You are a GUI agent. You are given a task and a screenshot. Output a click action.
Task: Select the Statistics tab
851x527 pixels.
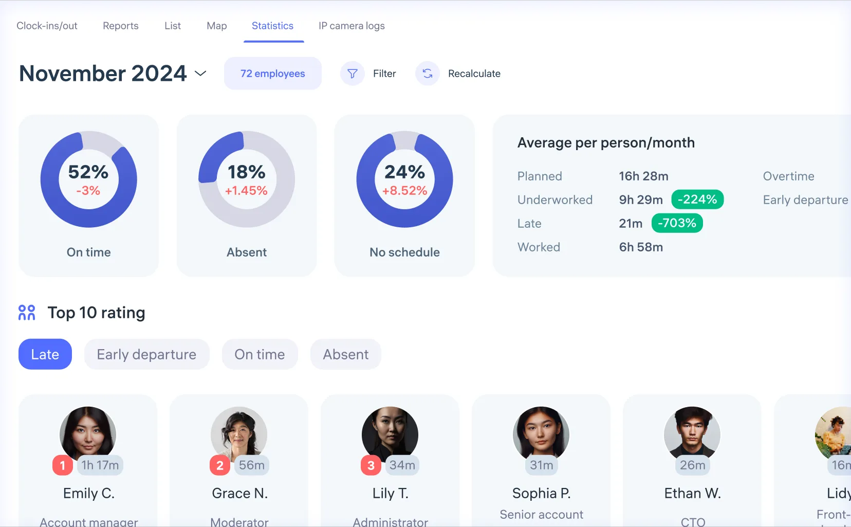pyautogui.click(x=272, y=26)
